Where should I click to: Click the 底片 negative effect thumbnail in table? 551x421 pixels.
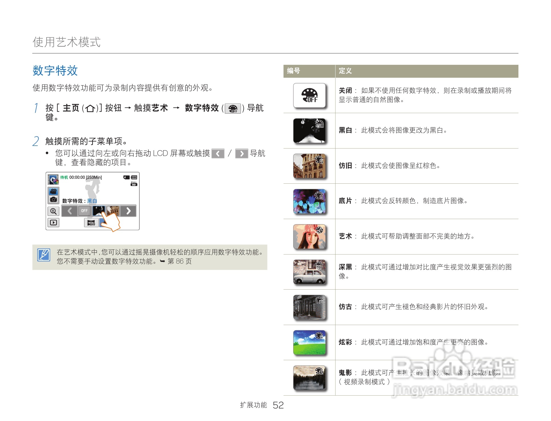click(310, 202)
